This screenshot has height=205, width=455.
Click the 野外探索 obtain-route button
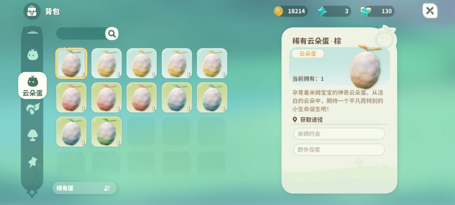[339, 150]
